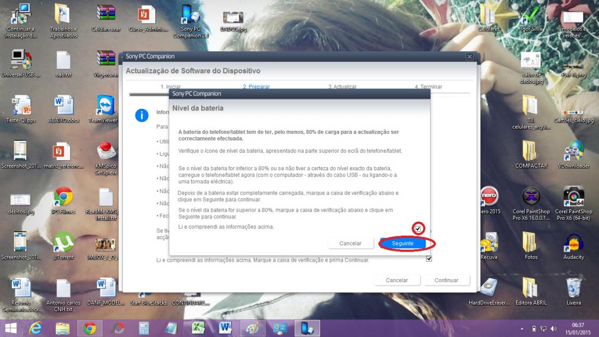Click the battery icon in the system tray

click(x=534, y=329)
